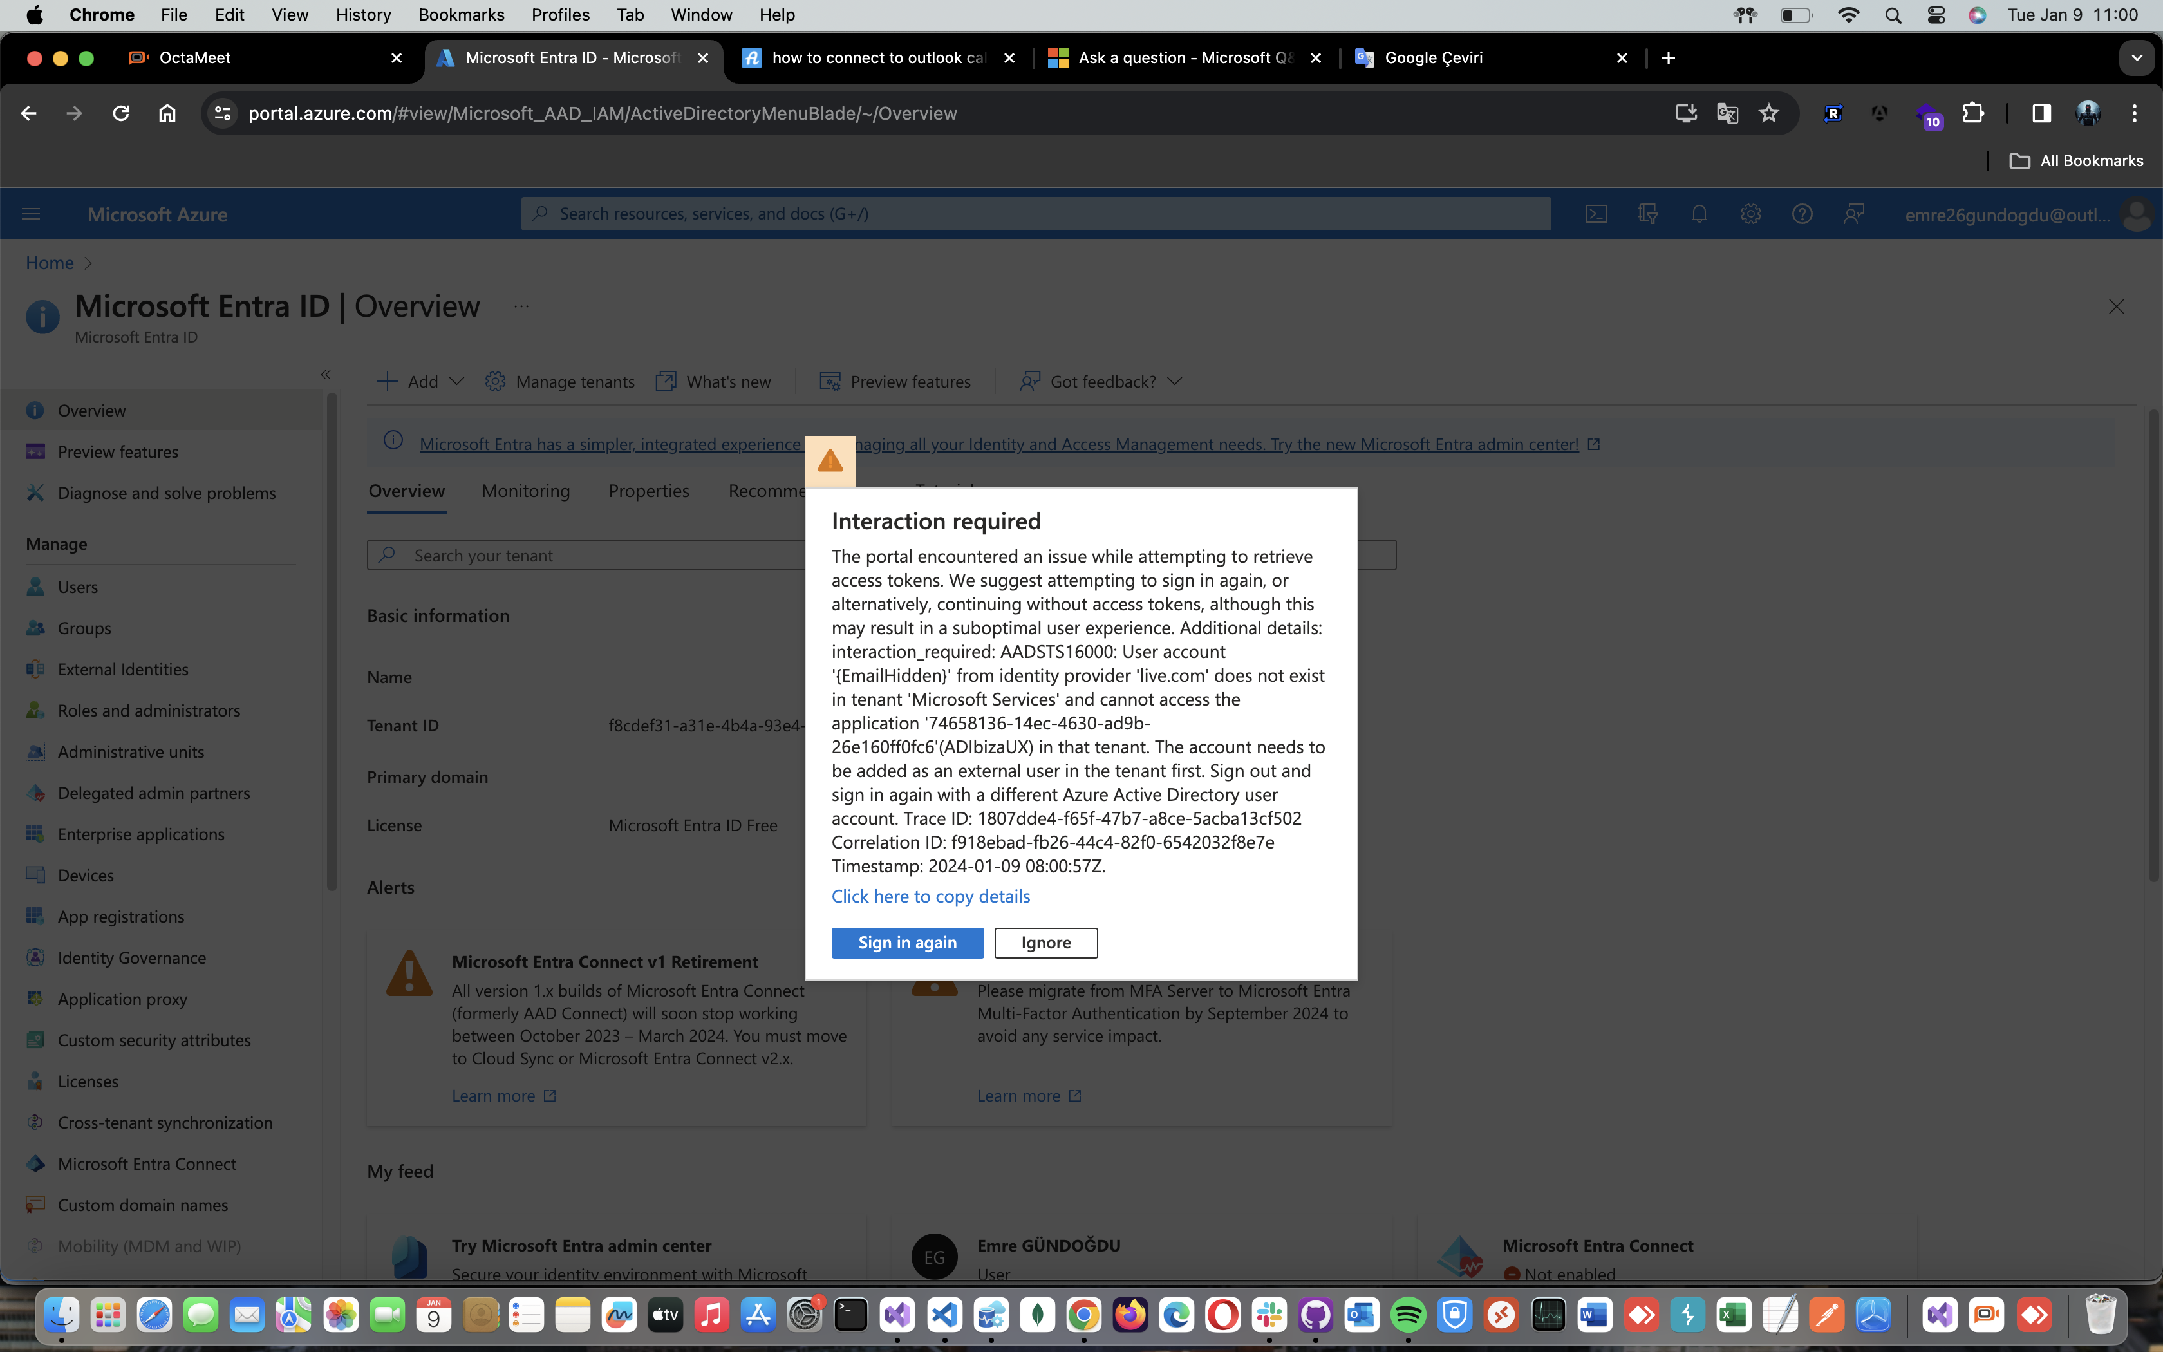Screen dimensions: 2163x1352
Task: Click Chrome bookmark star icon
Action: (x=1769, y=113)
